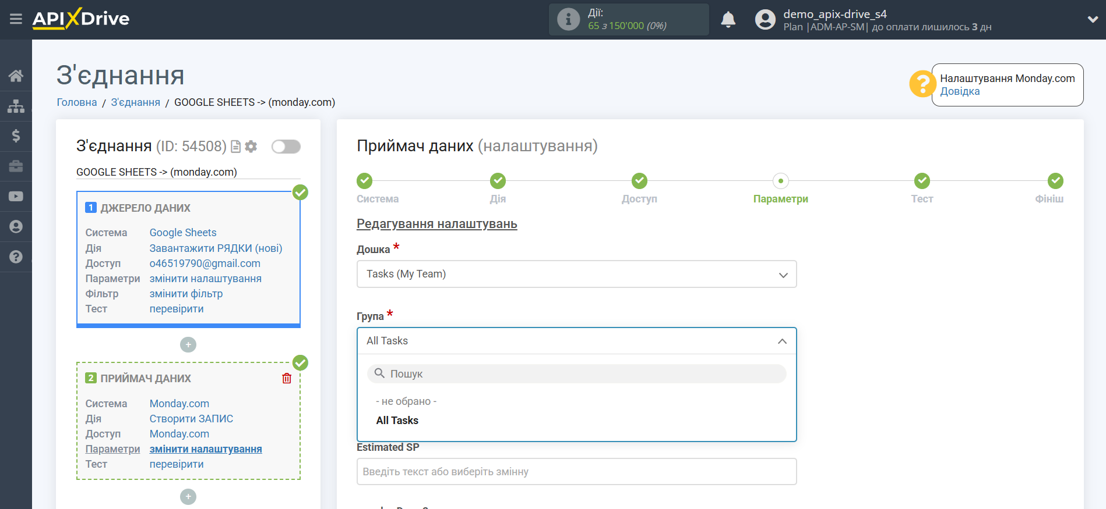This screenshot has width=1106, height=509.
Task: Click receiver змінити налаштування link
Action: point(206,449)
